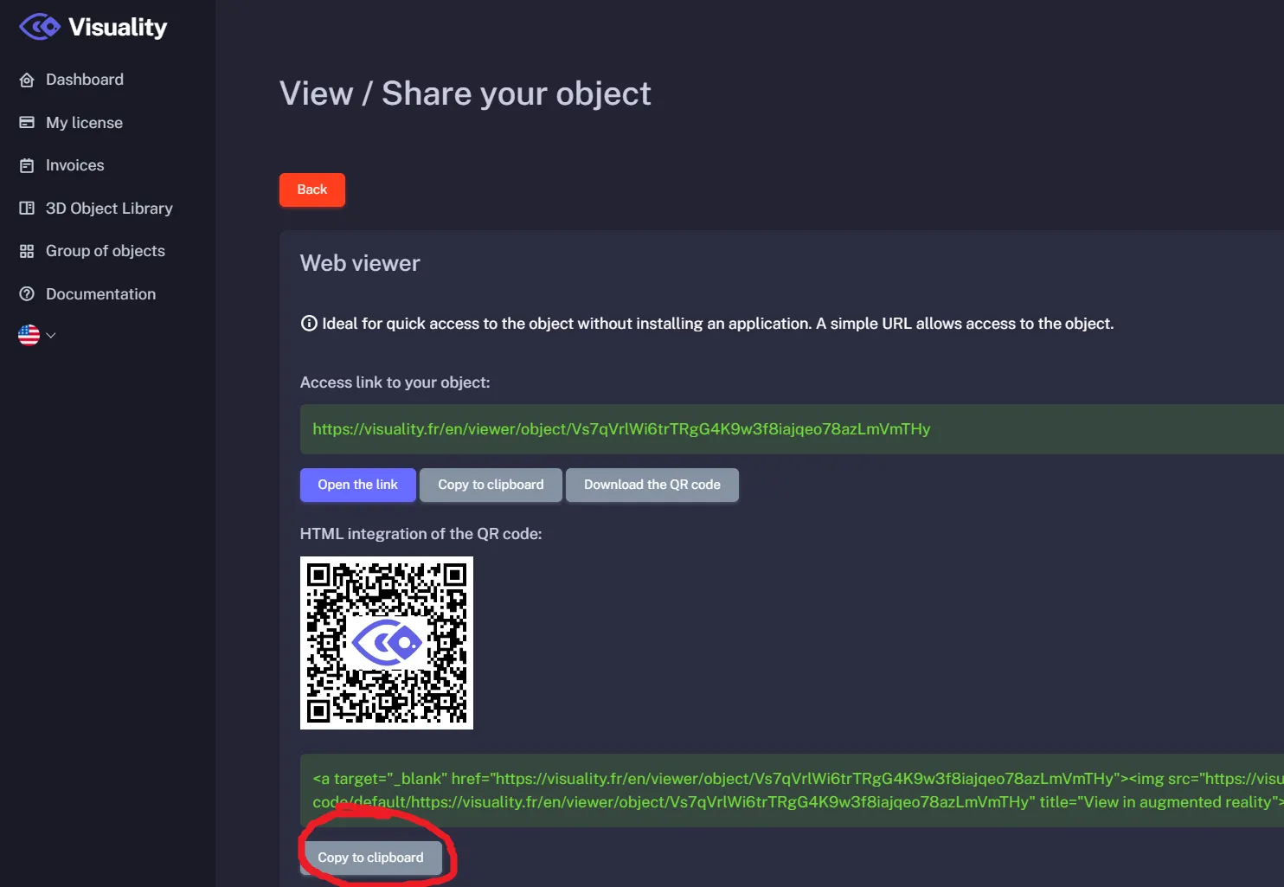
Task: Copy the HTML integration code to clipboard
Action: [x=369, y=857]
